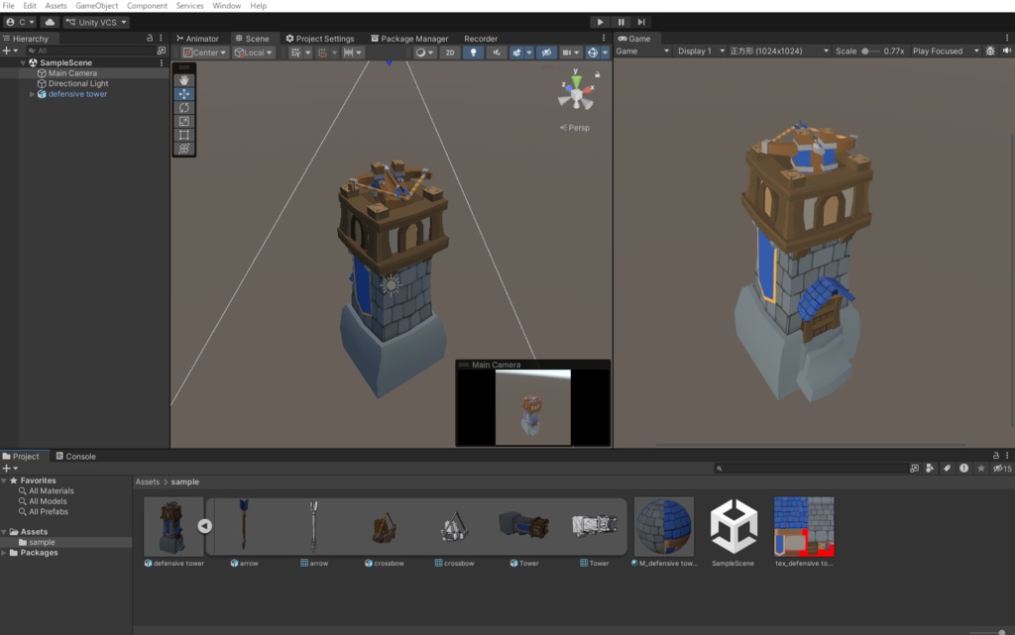Select the combined Transform tool
1015x635 pixels.
tap(183, 148)
